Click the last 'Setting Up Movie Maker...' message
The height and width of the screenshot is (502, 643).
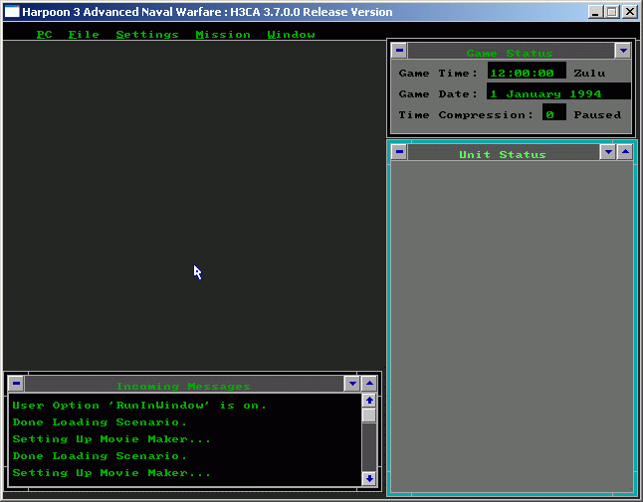(x=111, y=473)
